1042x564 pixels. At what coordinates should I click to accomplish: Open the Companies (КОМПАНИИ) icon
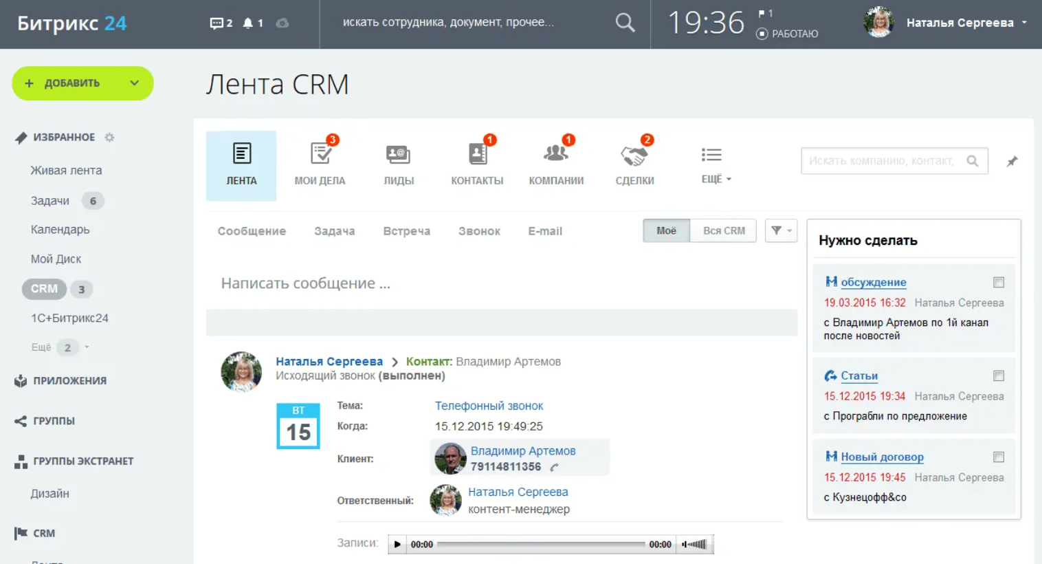click(x=556, y=155)
